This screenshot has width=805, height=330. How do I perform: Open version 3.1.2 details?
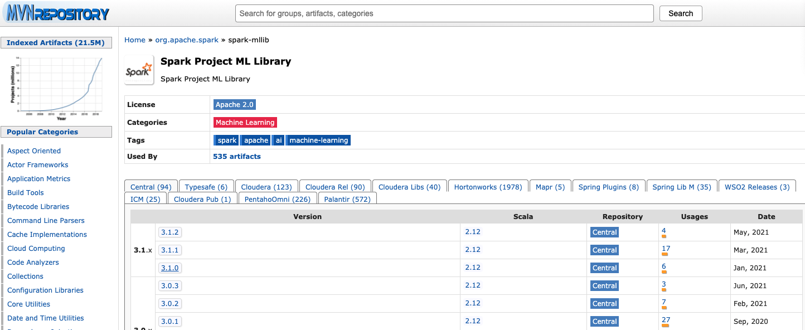tap(169, 232)
